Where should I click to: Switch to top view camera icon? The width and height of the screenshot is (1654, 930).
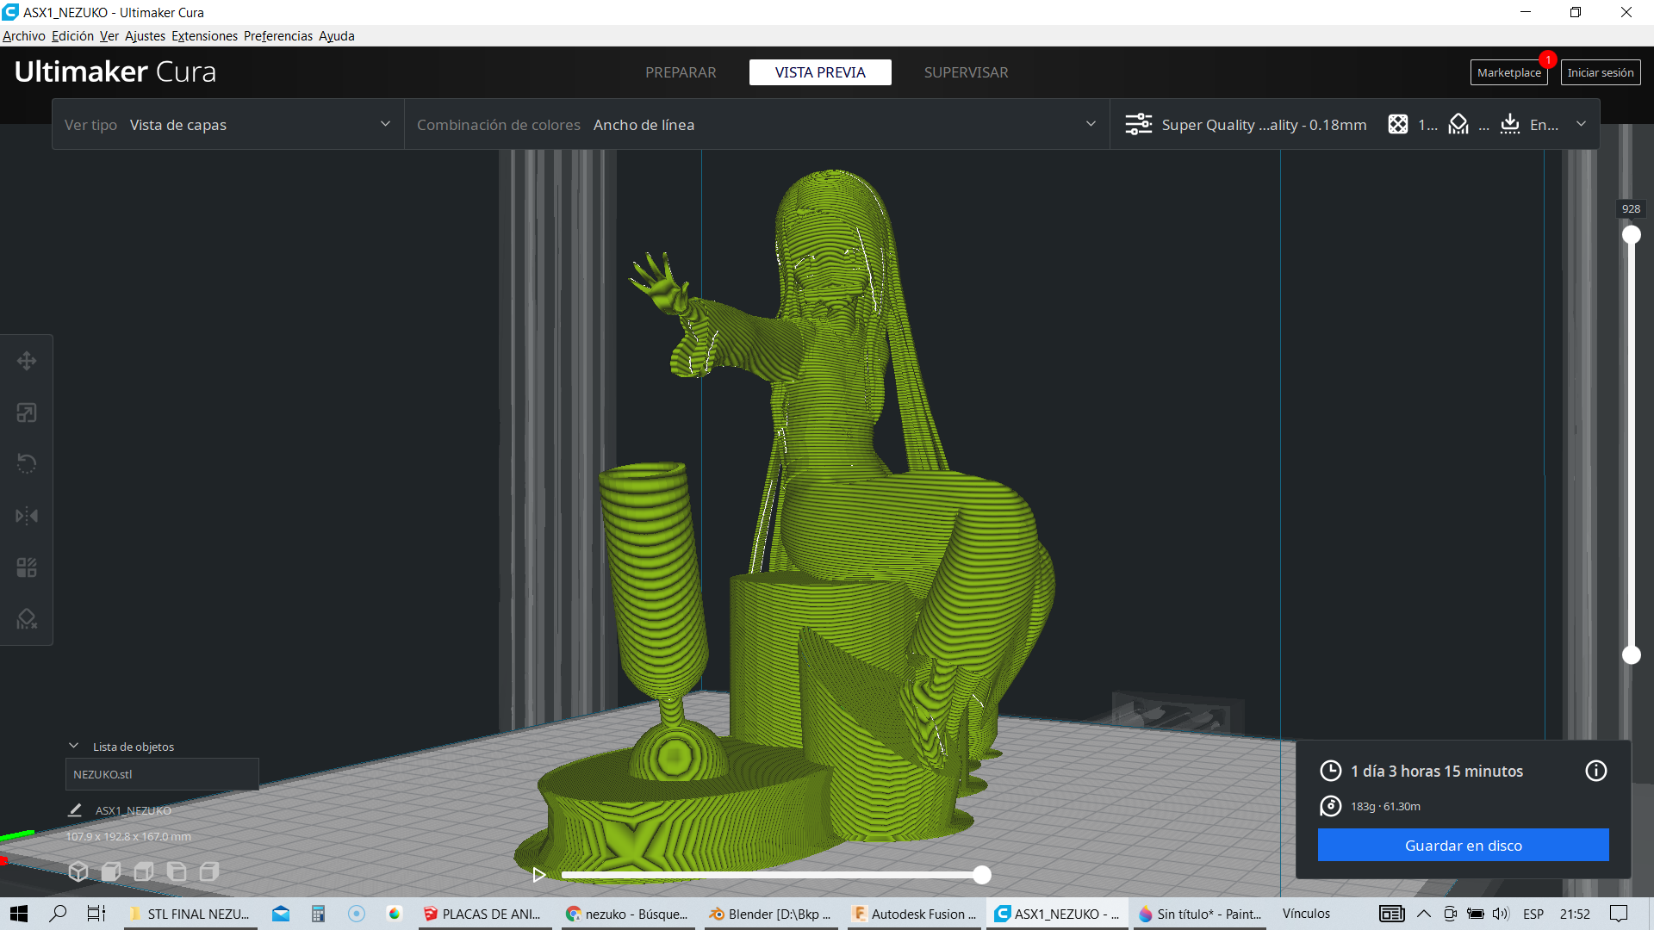pyautogui.click(x=144, y=871)
